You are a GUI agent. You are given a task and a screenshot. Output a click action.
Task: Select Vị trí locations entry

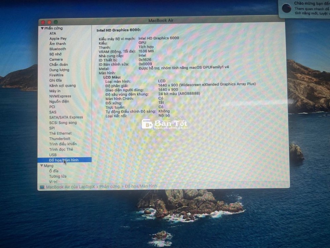(53, 182)
